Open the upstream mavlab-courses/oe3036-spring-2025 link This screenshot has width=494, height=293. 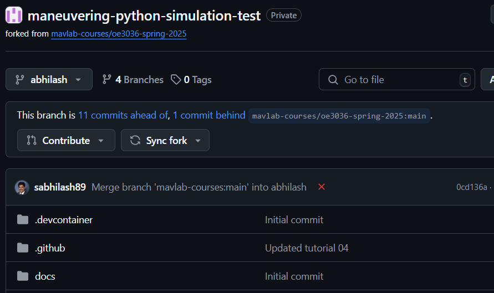[119, 34]
